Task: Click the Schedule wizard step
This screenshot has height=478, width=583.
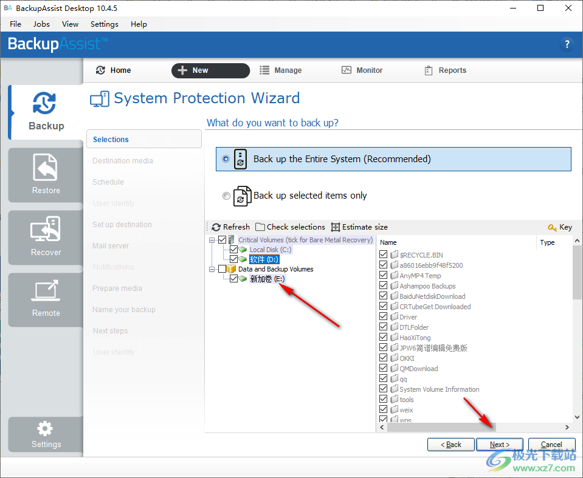Action: [x=108, y=182]
